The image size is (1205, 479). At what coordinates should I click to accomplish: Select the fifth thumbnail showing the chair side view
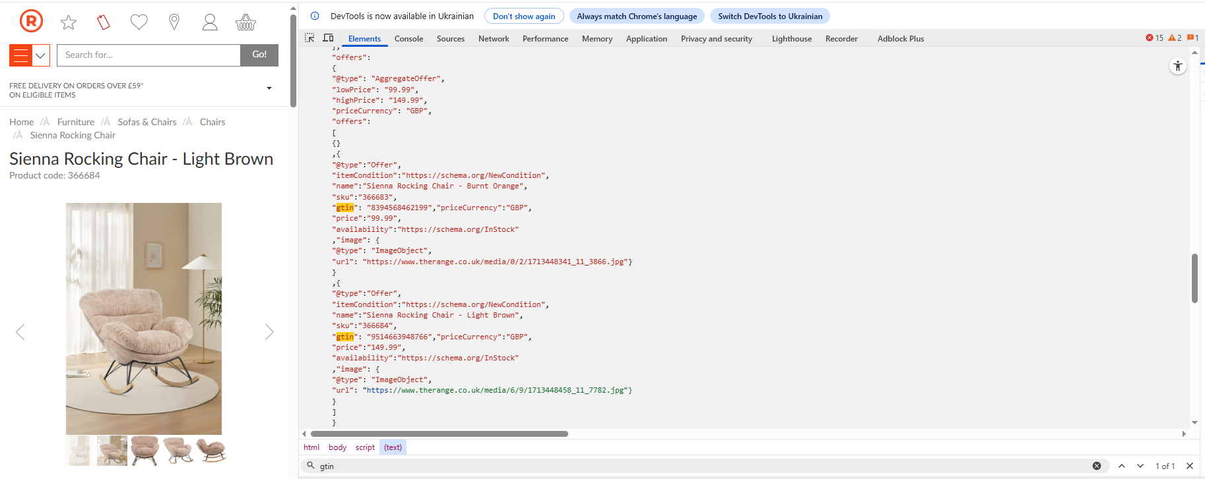click(211, 451)
